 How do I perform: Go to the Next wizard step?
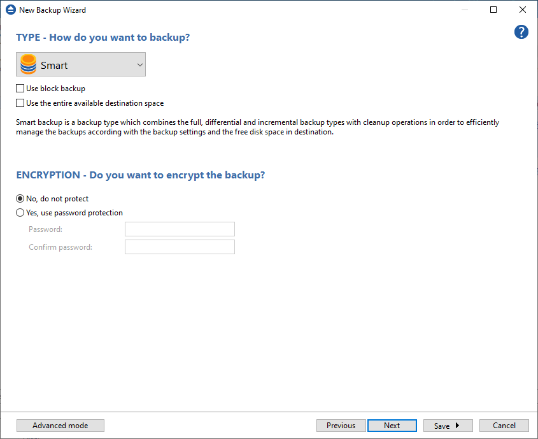tap(392, 426)
